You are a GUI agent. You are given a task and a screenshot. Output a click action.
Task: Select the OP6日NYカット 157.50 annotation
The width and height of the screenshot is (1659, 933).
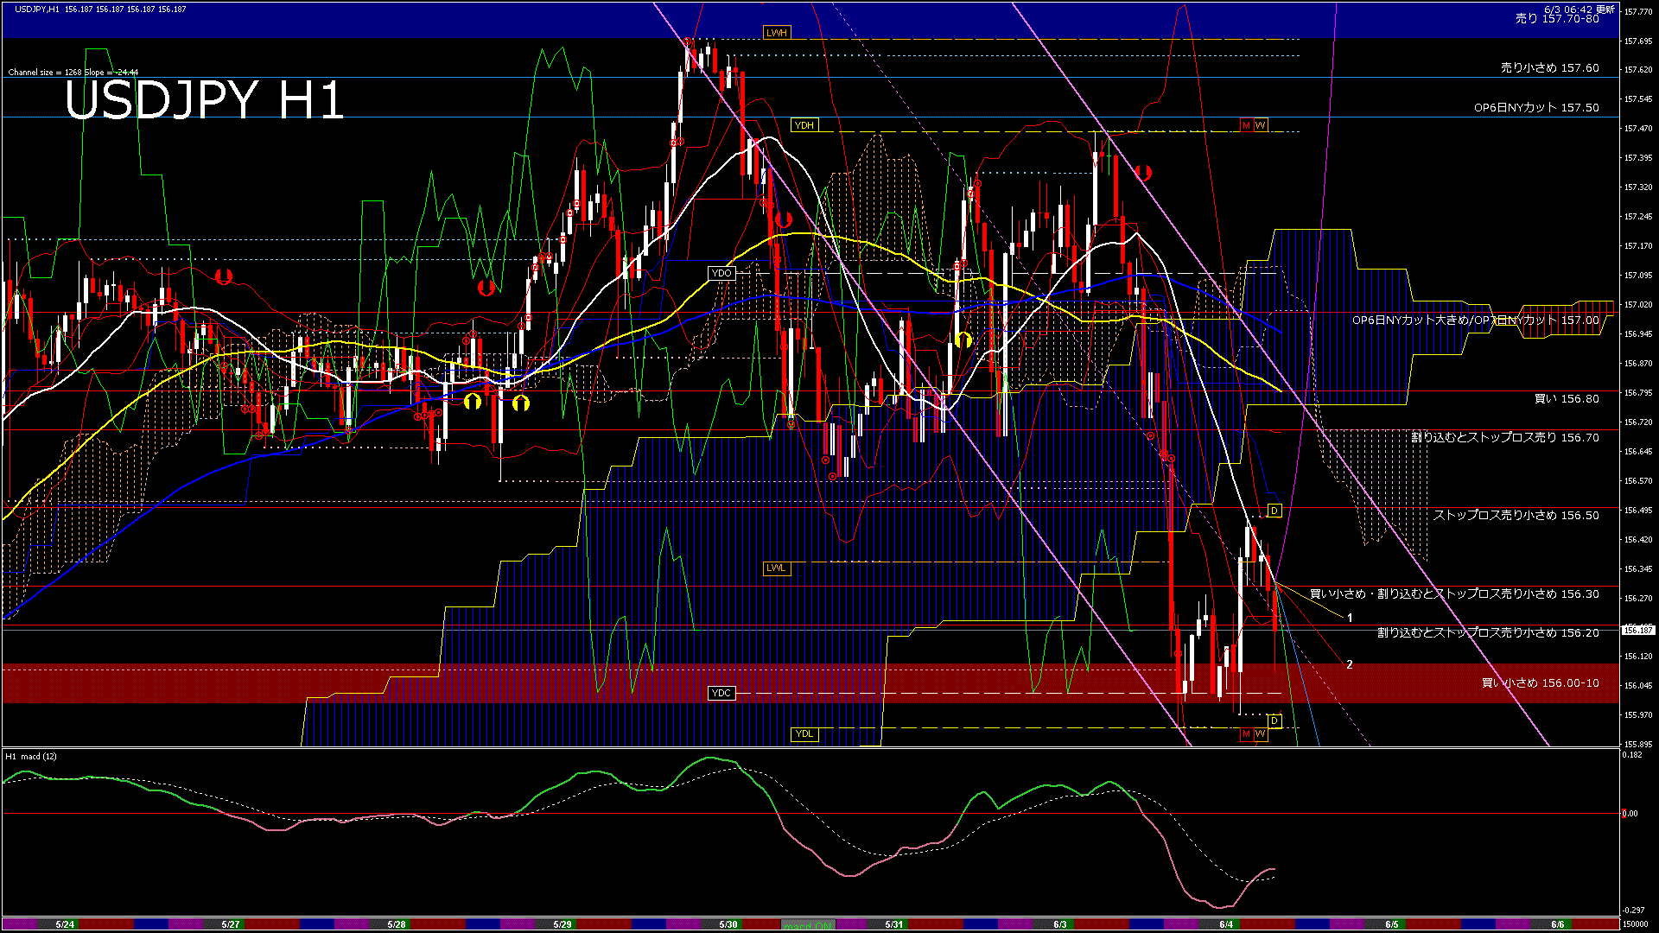[1537, 107]
